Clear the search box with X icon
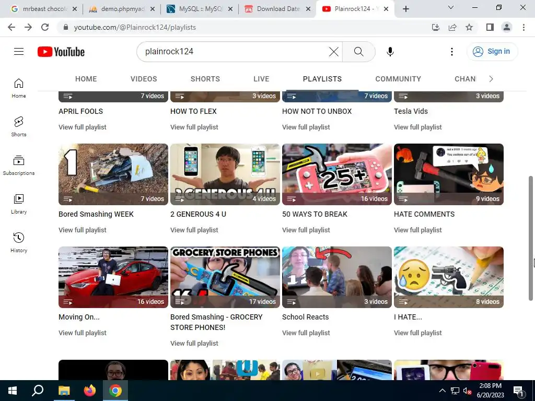535x401 pixels. pos(334,52)
